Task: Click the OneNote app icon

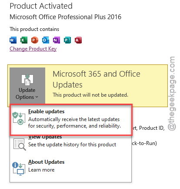Action: click(57, 40)
